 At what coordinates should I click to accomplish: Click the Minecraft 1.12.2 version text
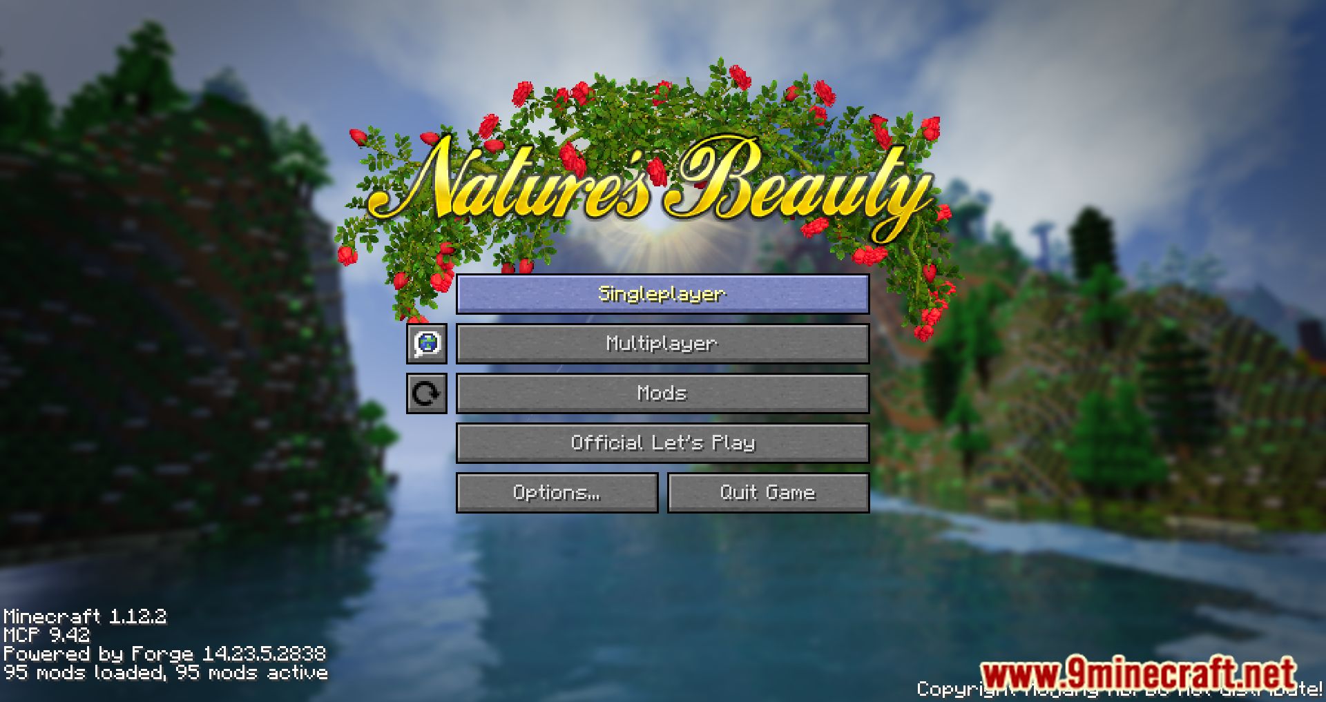point(85,616)
